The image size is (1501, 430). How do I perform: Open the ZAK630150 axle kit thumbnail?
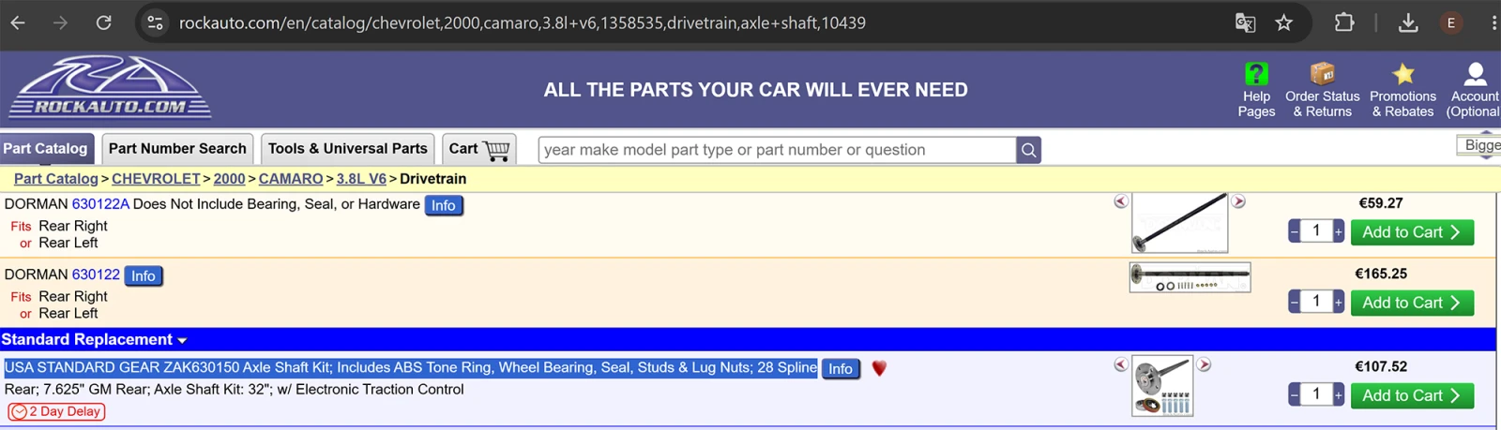1162,386
